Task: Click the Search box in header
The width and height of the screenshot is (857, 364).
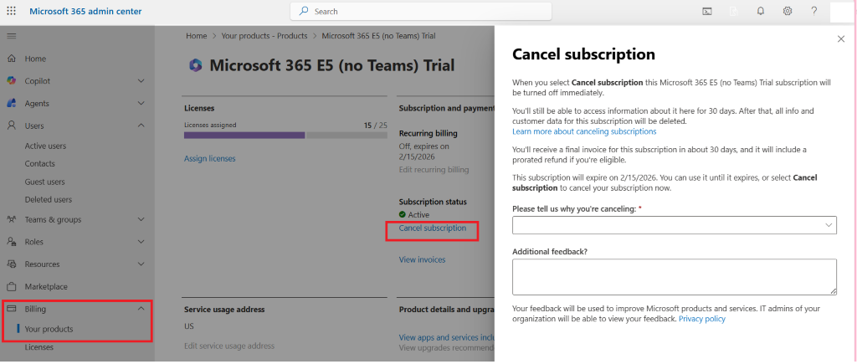Action: click(420, 11)
